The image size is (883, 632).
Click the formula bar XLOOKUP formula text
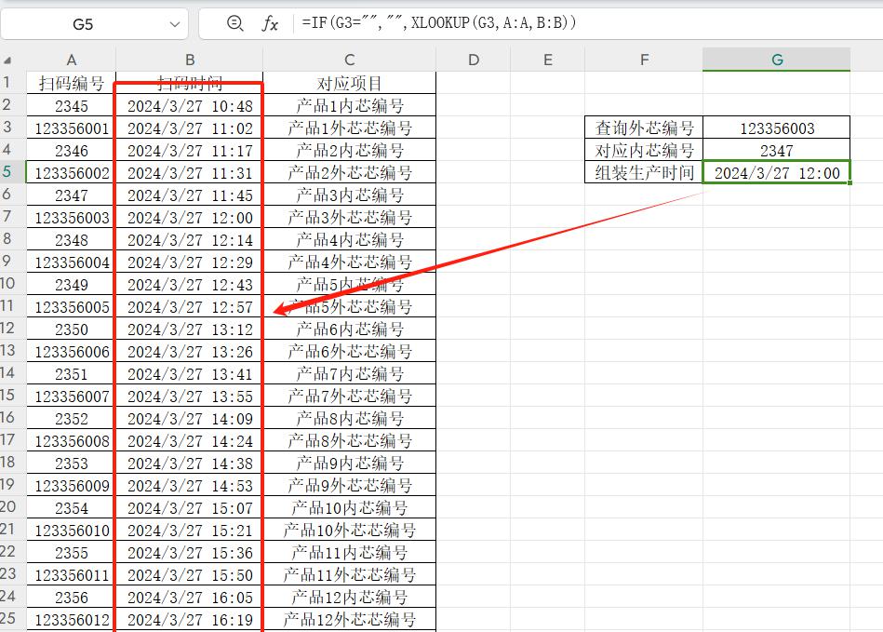coord(438,22)
